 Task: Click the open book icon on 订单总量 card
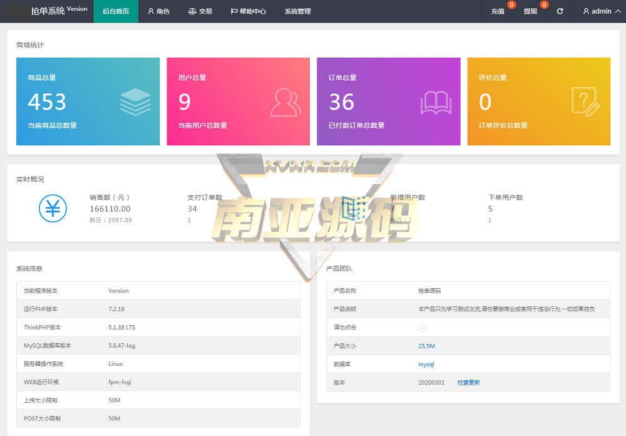tap(436, 102)
